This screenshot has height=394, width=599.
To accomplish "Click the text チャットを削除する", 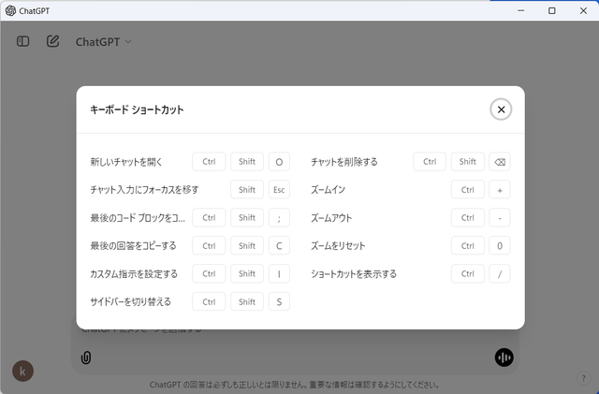I will point(344,162).
